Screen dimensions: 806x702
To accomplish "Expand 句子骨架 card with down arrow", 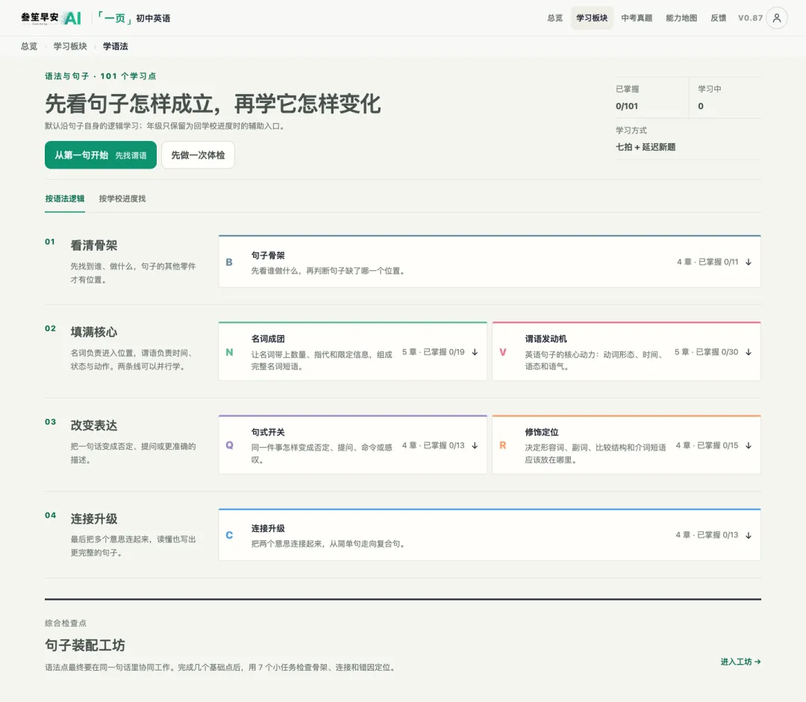I will (x=749, y=262).
